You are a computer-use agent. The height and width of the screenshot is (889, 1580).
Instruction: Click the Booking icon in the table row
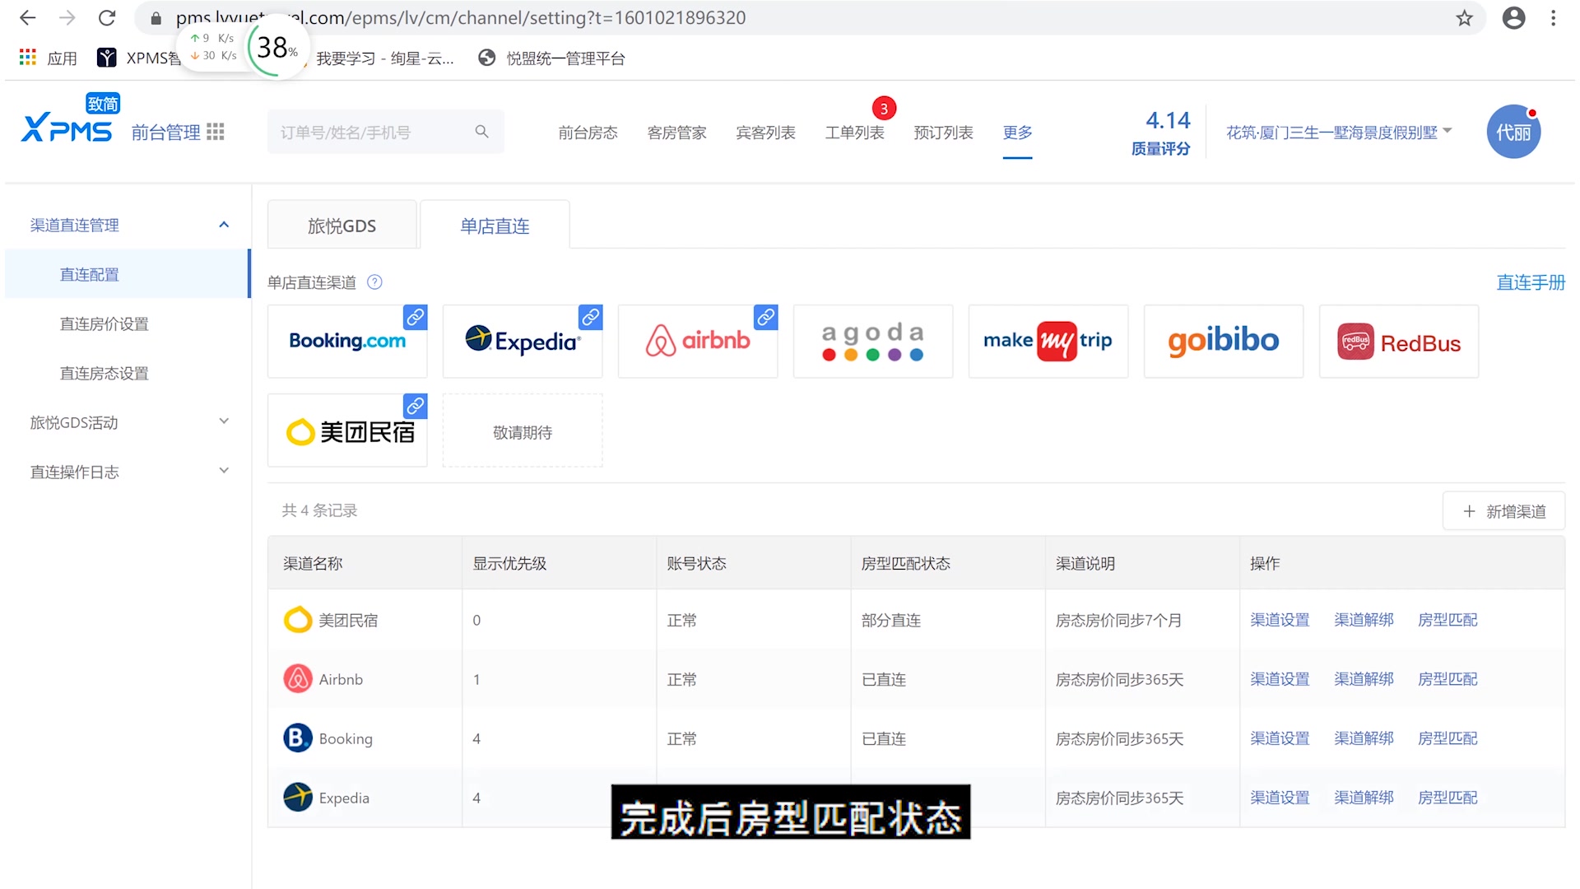[x=298, y=738]
